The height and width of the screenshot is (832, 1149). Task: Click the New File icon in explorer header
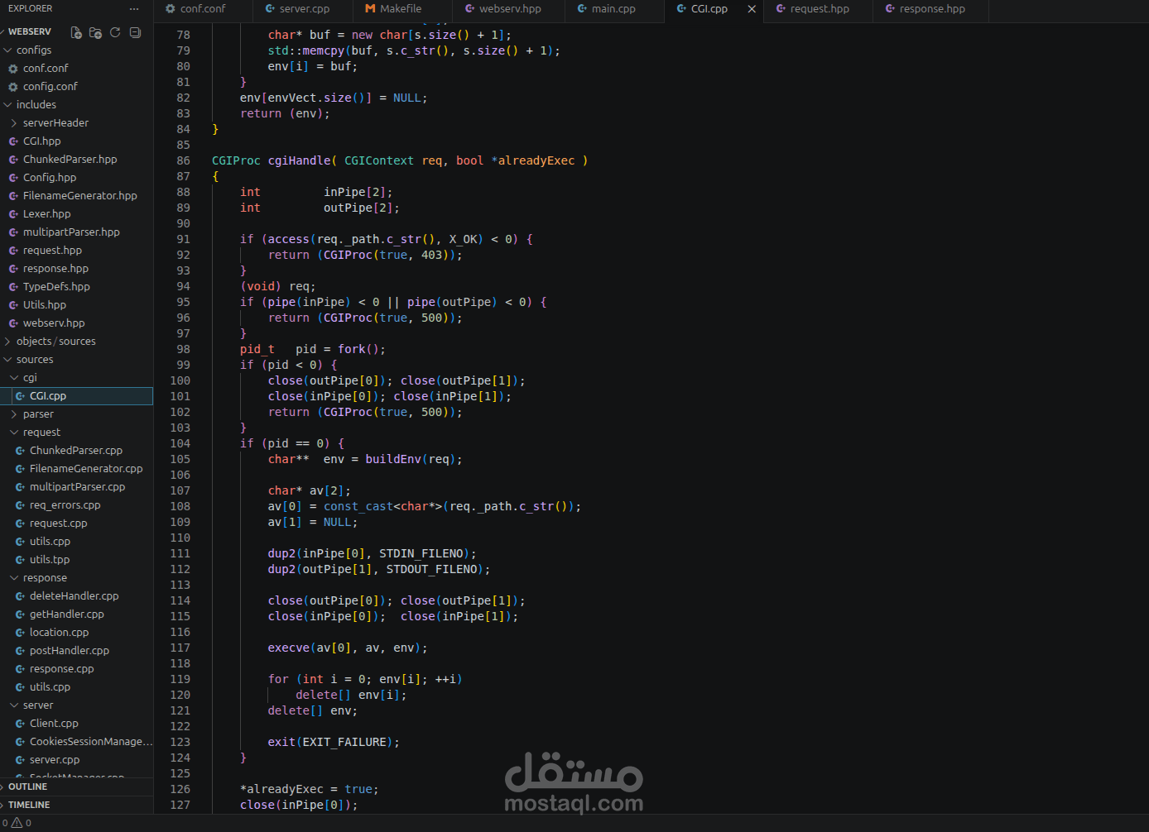76,32
